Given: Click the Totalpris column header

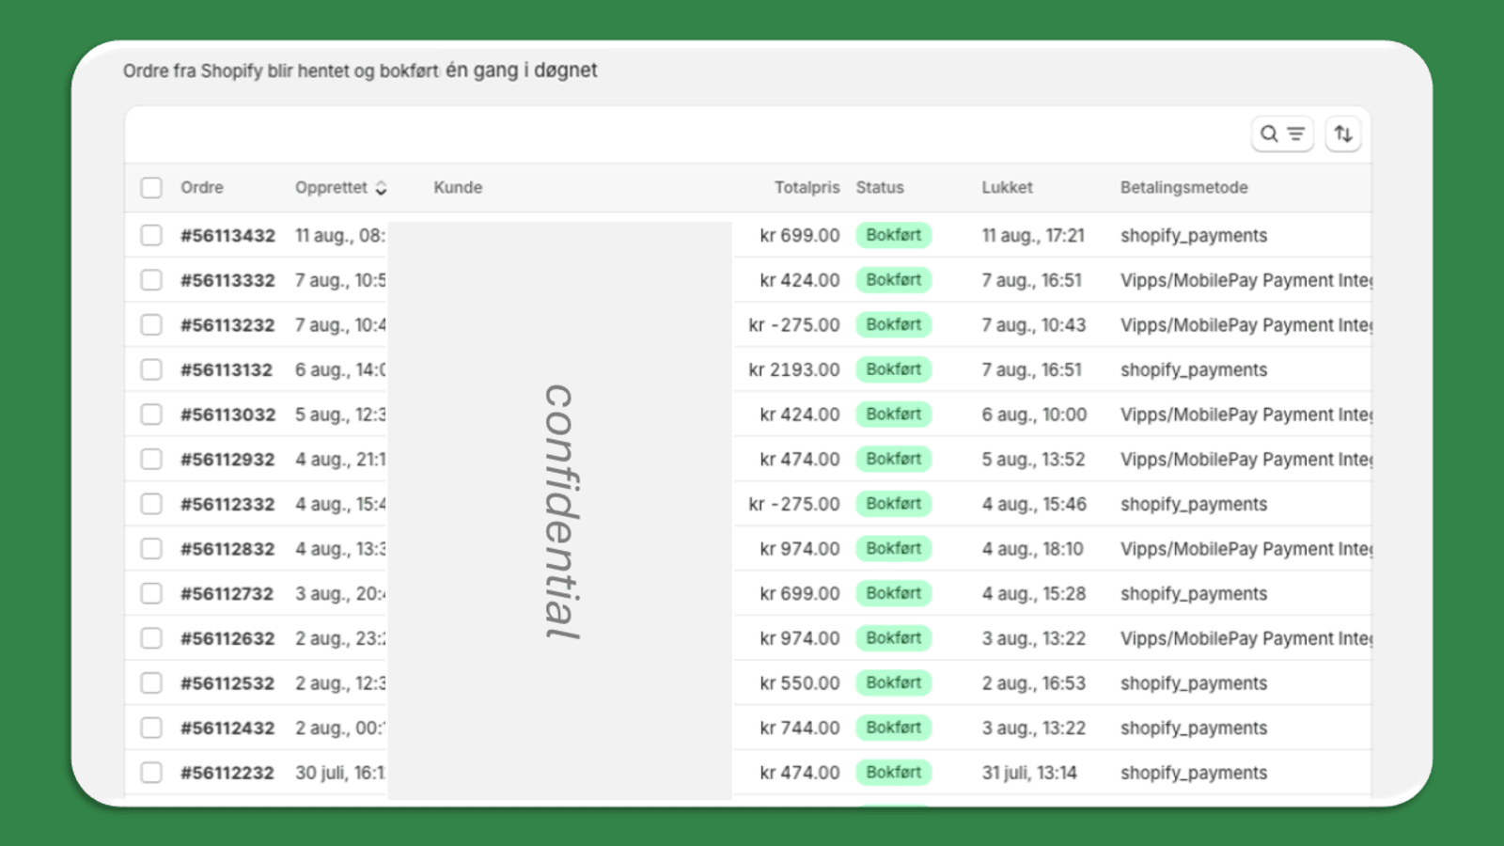Looking at the screenshot, I should point(807,187).
